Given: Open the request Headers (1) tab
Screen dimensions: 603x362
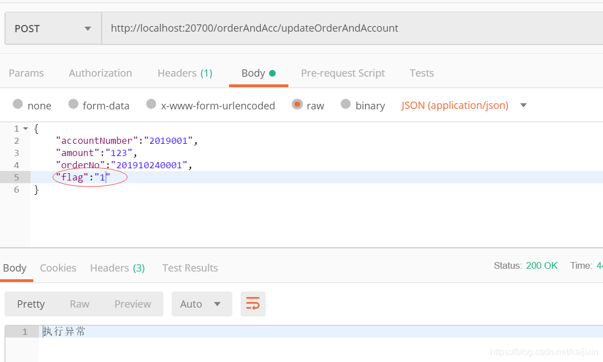Looking at the screenshot, I should coord(185,73).
